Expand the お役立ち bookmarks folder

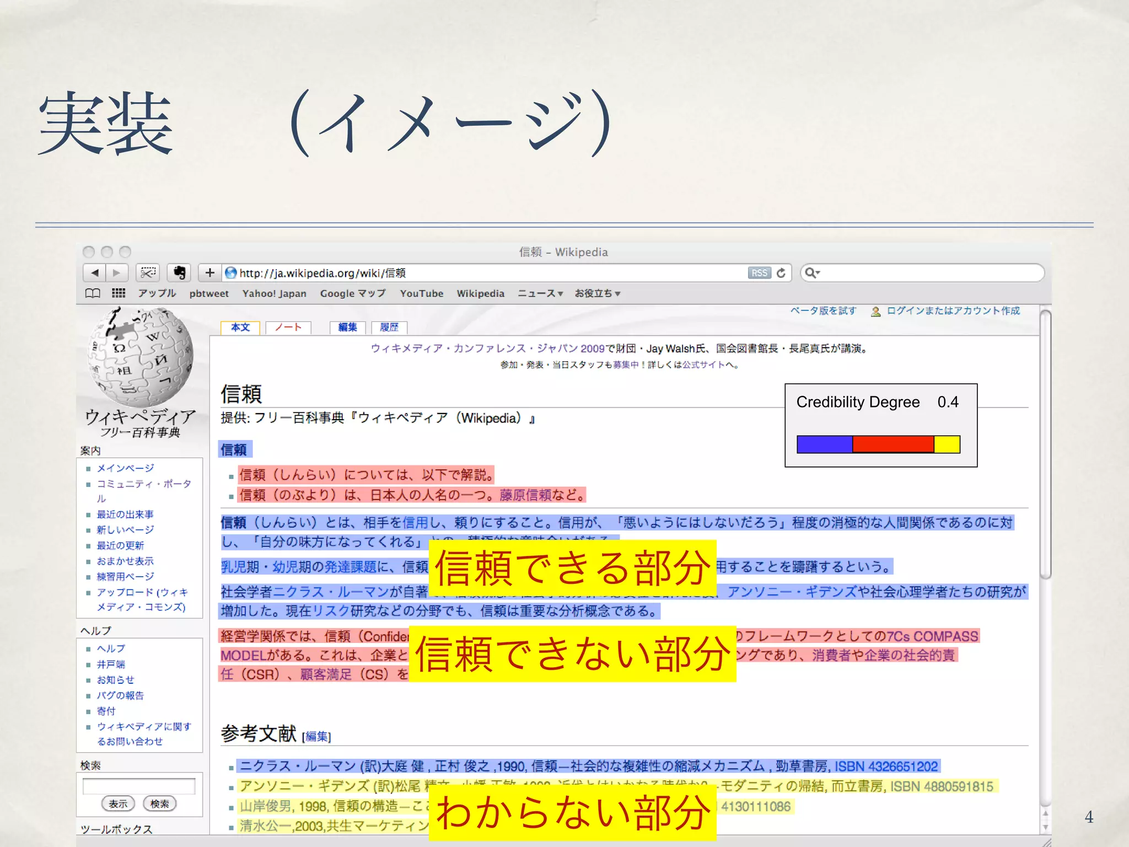click(598, 293)
